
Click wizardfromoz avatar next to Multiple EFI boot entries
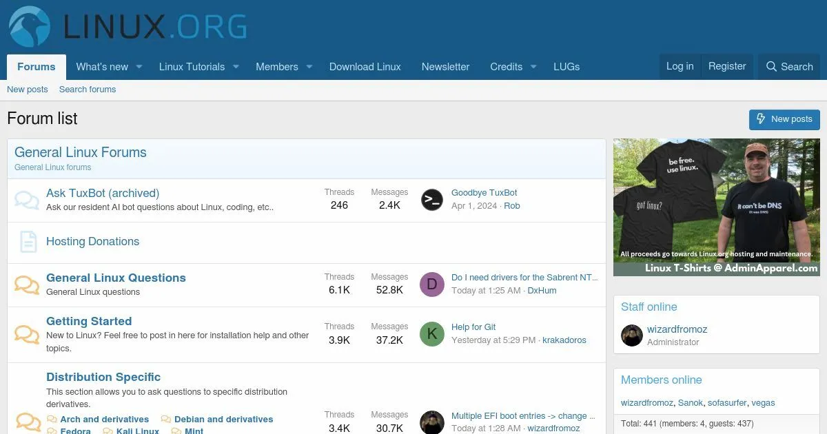coord(432,422)
